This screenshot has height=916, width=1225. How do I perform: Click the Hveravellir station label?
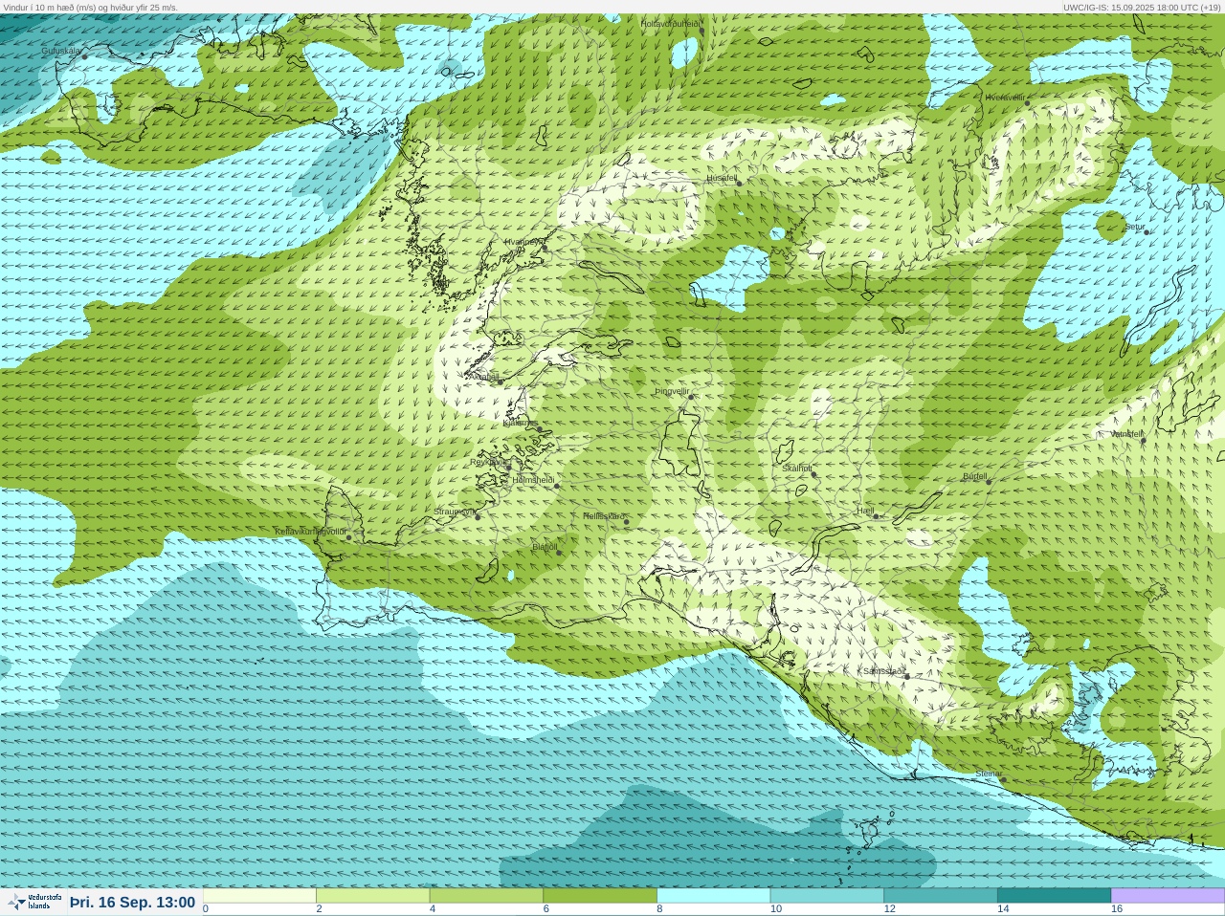click(x=1005, y=98)
